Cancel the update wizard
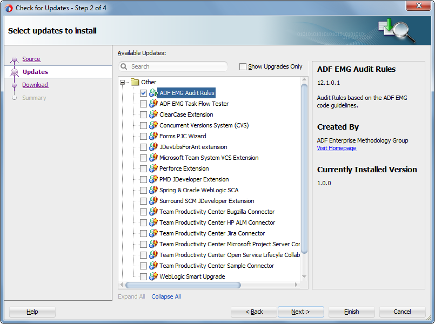Viewport: 435px width, 324px height. (402, 312)
